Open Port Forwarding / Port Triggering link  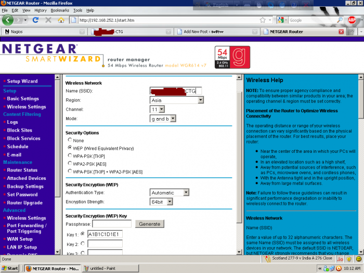click(x=27, y=228)
